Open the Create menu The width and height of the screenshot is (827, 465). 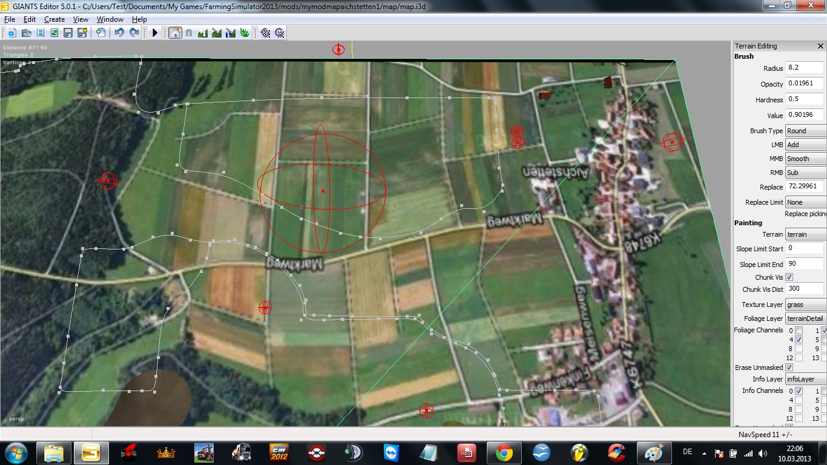54,19
